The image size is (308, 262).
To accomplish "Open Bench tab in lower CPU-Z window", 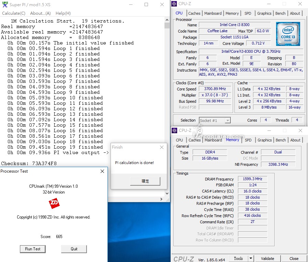I will coord(281,140).
